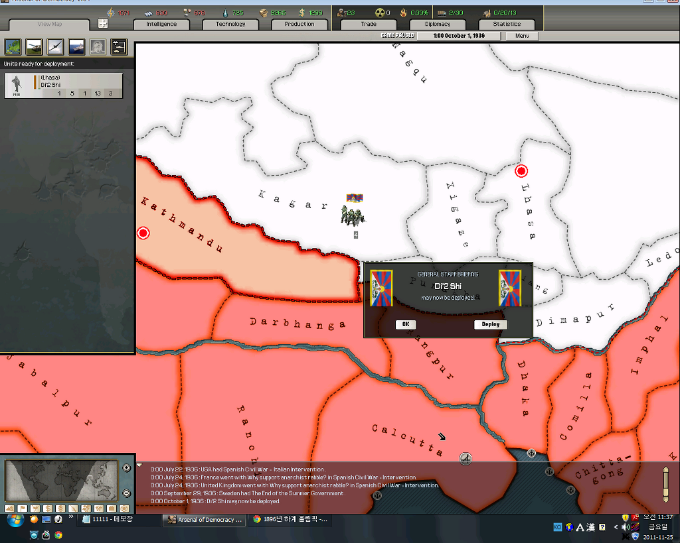Click OK in General Staff Briefing
The width and height of the screenshot is (680, 543).
406,324
